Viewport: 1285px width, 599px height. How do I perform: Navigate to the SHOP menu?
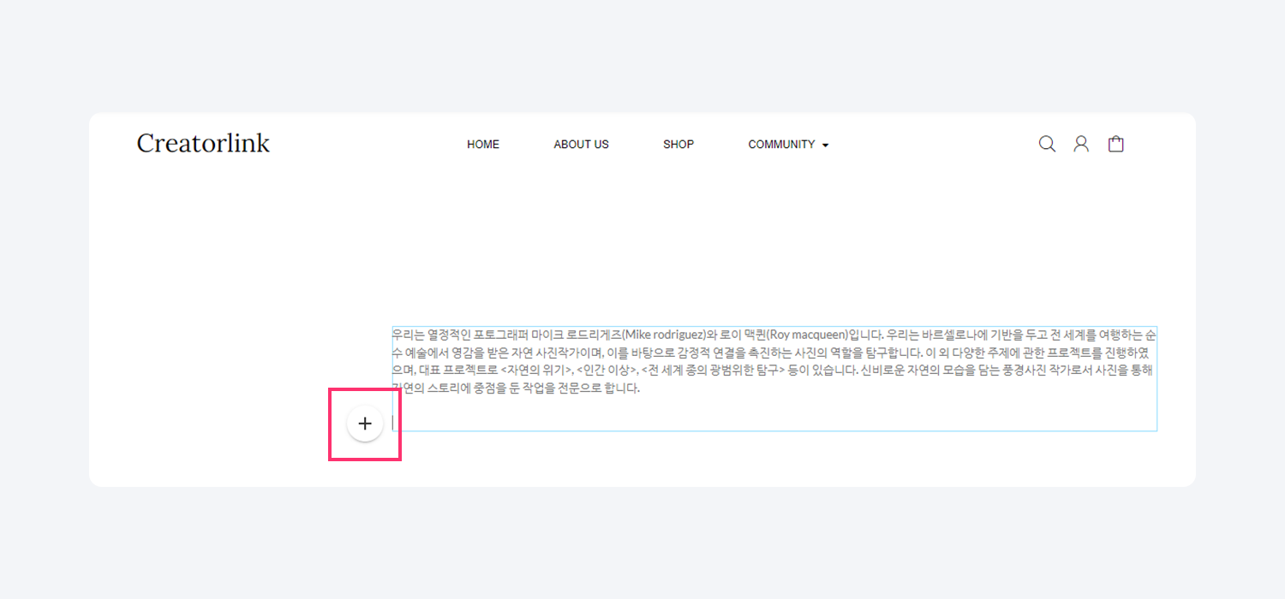click(x=678, y=145)
